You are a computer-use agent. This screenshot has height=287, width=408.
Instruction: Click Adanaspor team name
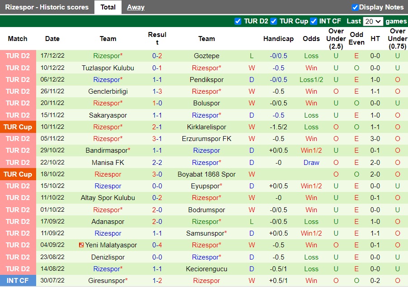coord(108,222)
